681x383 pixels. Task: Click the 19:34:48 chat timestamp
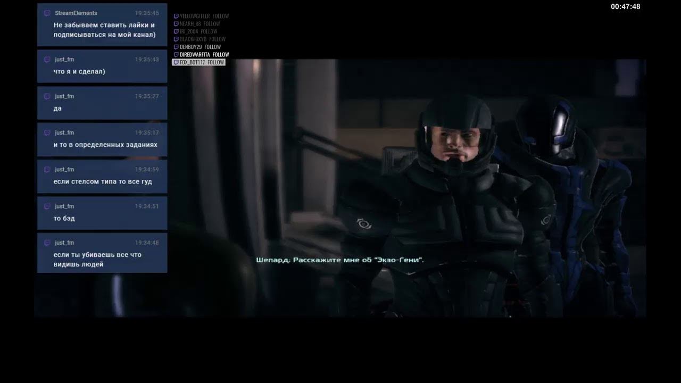point(147,243)
